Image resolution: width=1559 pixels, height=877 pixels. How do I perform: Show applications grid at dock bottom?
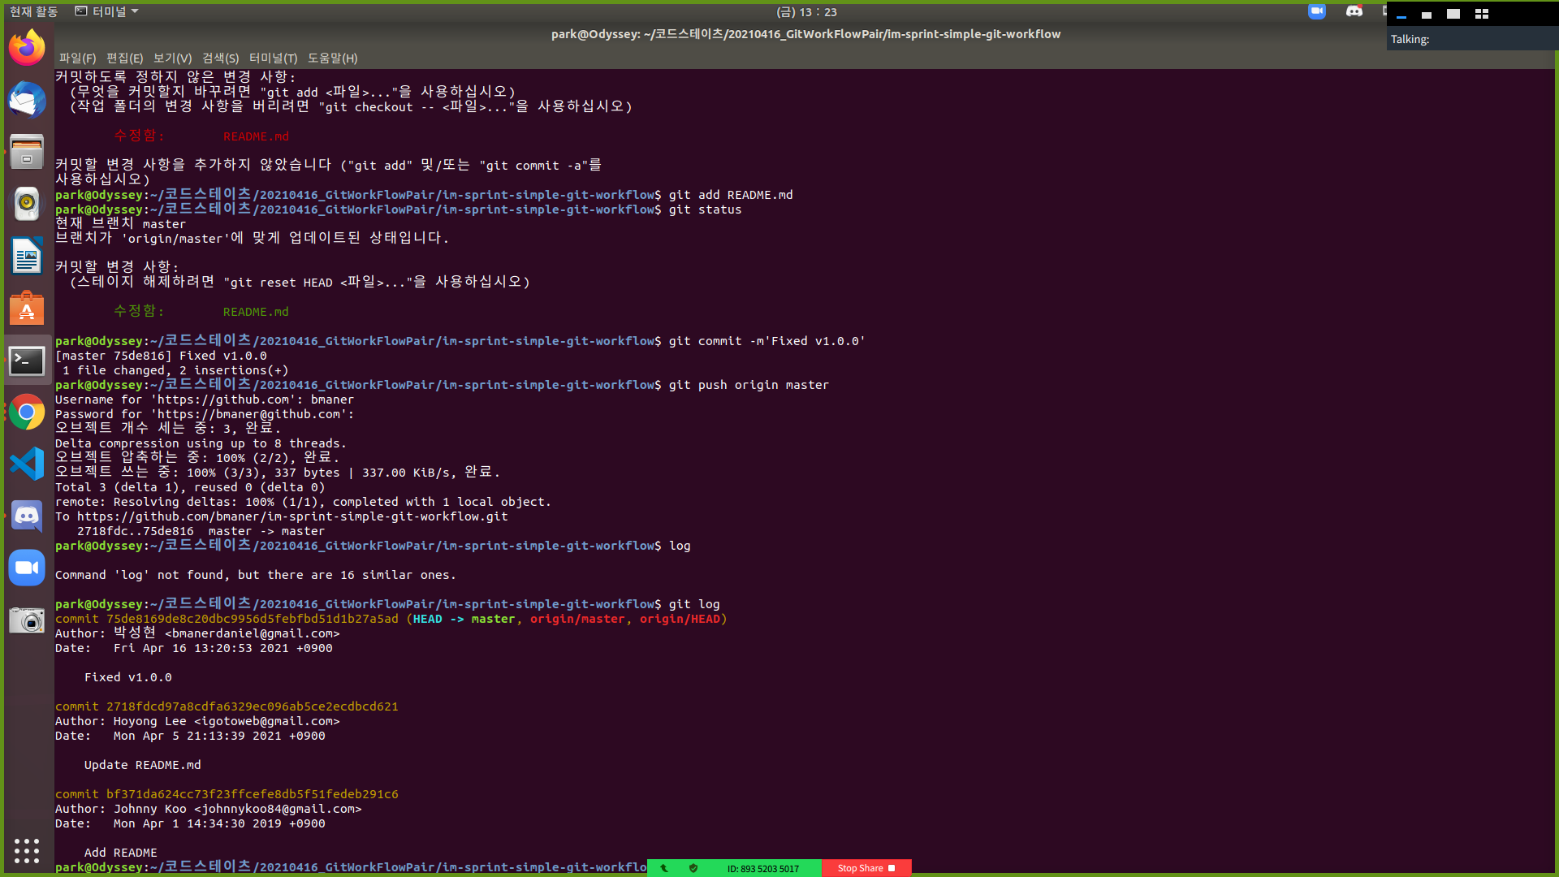click(27, 850)
